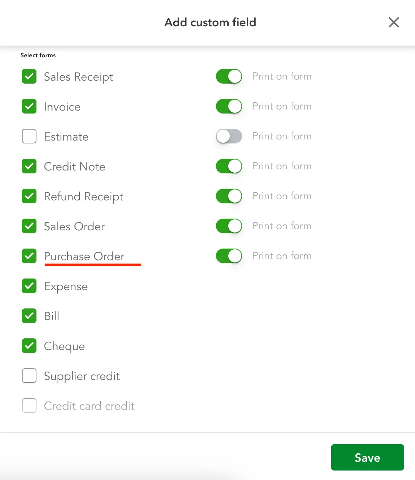
Task: Deselect the Refund Receipt form
Action: (29, 196)
